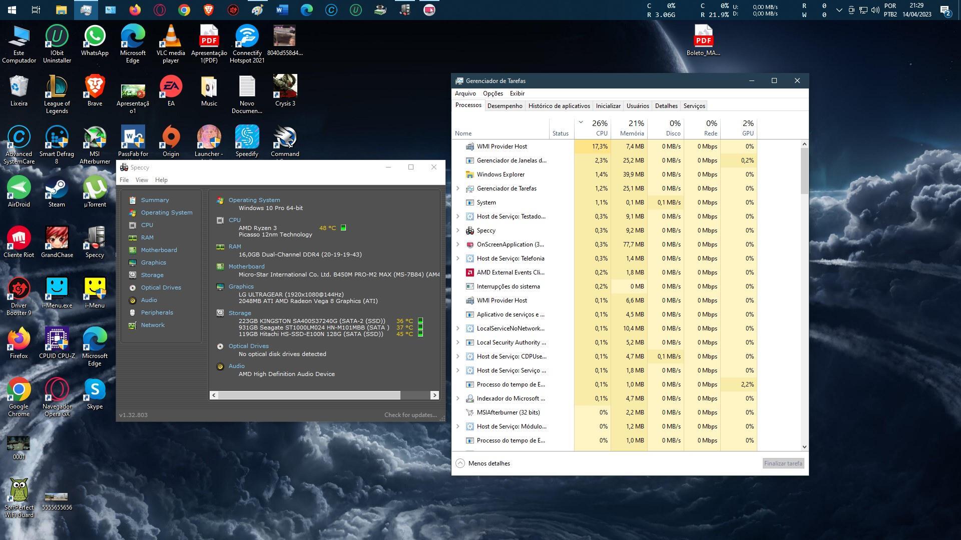
Task: Sort processes by the Nome column
Action: click(501, 128)
